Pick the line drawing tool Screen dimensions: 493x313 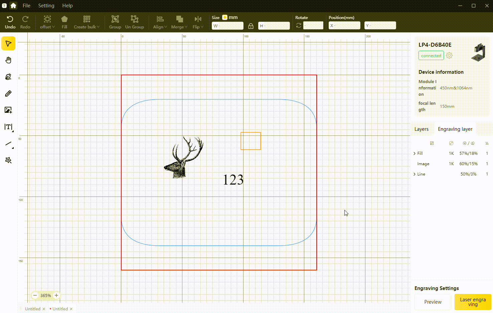8,144
